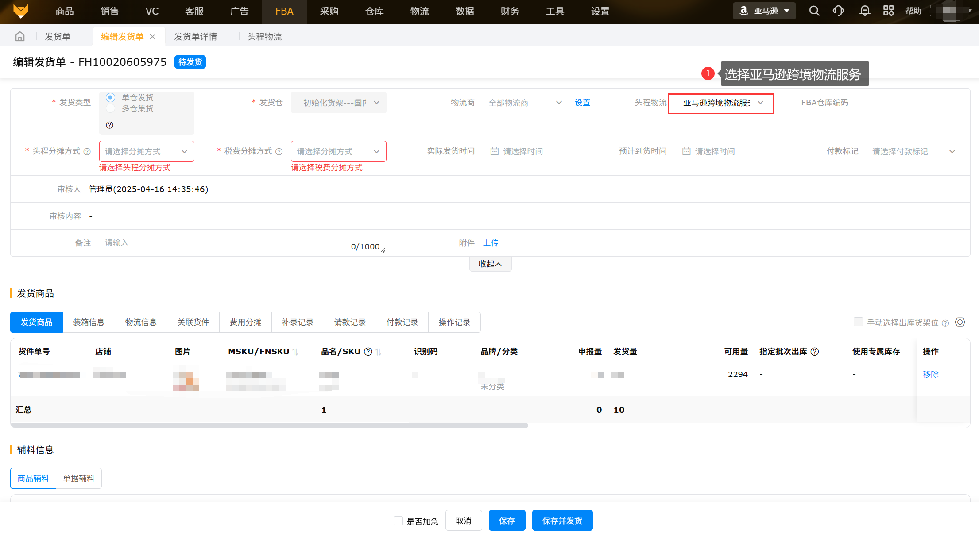Image resolution: width=979 pixels, height=533 pixels.
Task: Go to home via house icon
Action: [20, 36]
